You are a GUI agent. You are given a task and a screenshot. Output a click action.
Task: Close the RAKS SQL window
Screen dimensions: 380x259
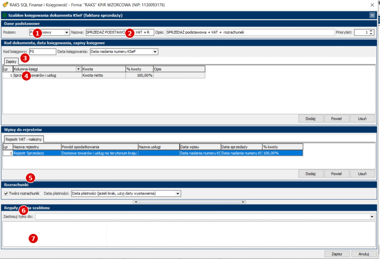(x=372, y=5)
